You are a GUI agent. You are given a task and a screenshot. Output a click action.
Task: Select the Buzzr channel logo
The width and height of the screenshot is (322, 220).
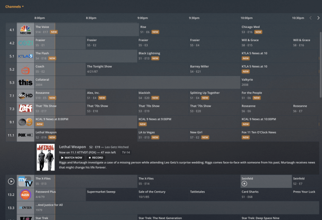26,195
